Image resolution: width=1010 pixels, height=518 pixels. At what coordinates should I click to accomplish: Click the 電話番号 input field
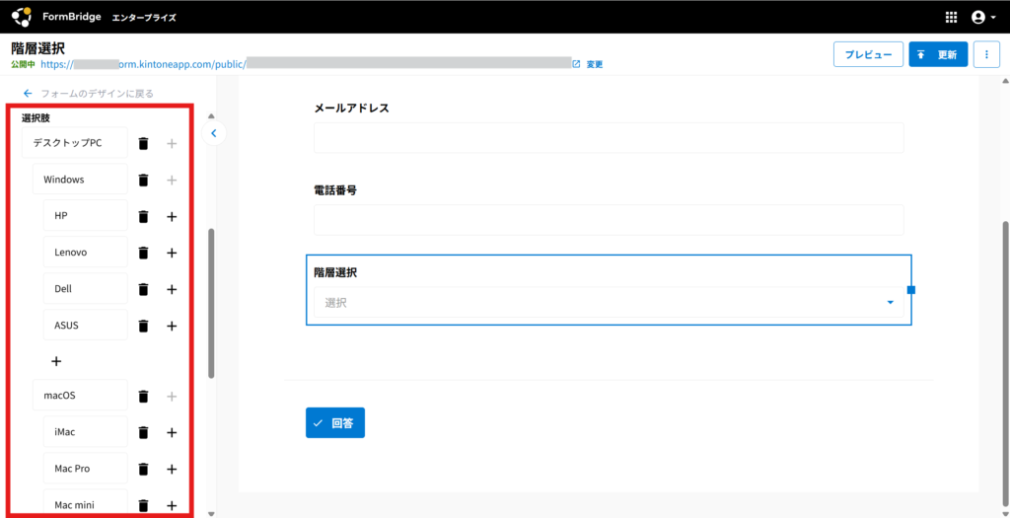tap(609, 220)
